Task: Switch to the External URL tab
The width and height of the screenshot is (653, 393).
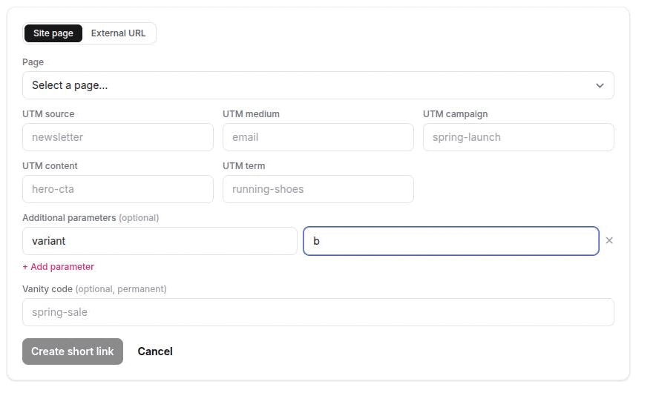Action: coord(118,33)
